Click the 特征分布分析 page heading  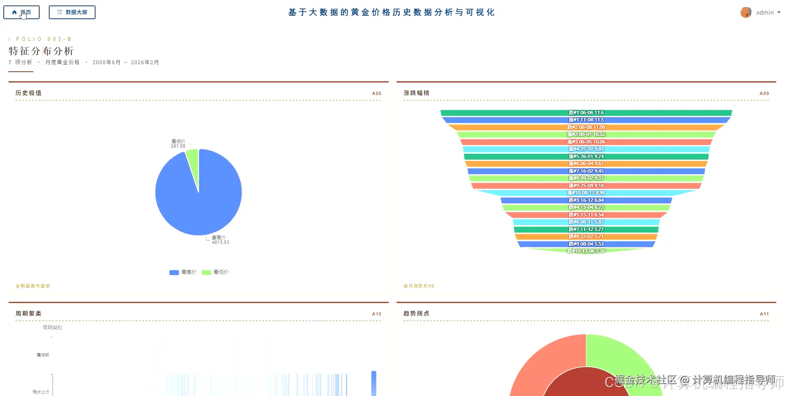coord(41,51)
